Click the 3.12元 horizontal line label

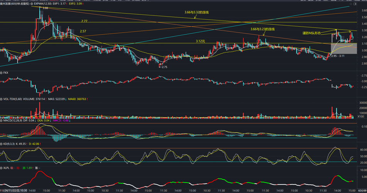200,41
